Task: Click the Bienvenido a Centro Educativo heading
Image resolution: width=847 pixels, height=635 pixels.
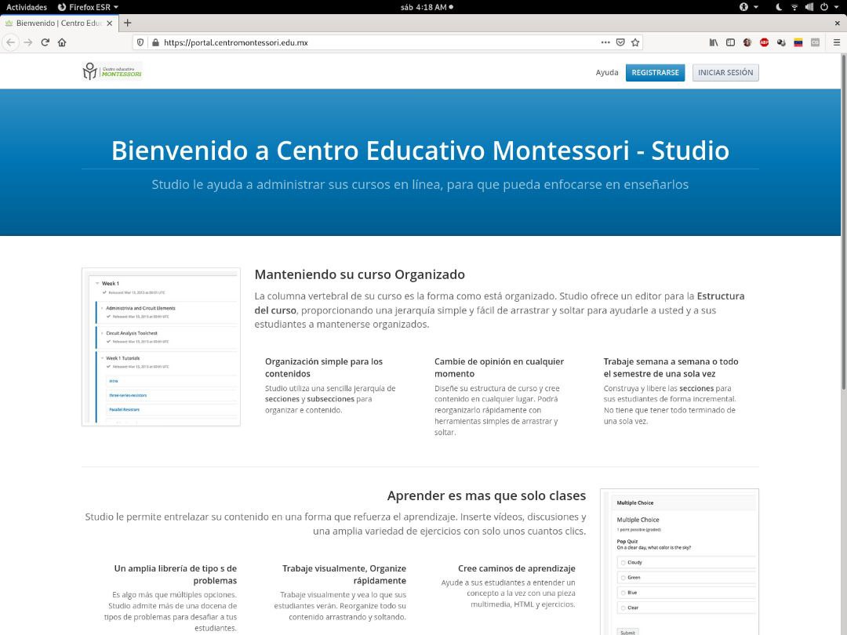Action: [x=420, y=151]
